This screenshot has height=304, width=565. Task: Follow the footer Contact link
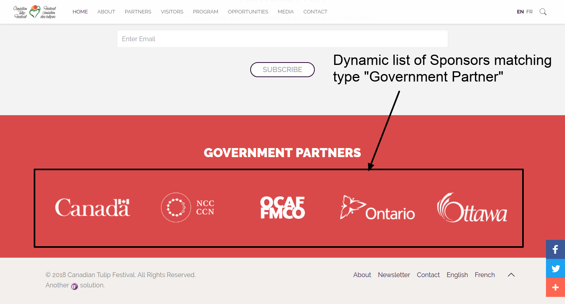428,275
